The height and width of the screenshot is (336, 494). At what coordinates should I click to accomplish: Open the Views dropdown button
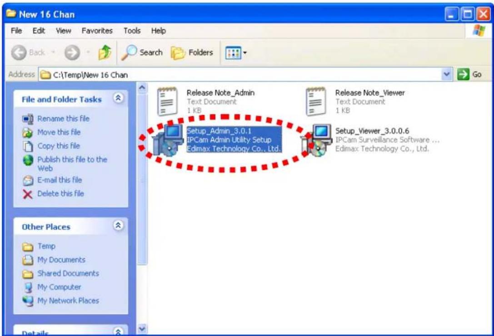click(x=236, y=53)
